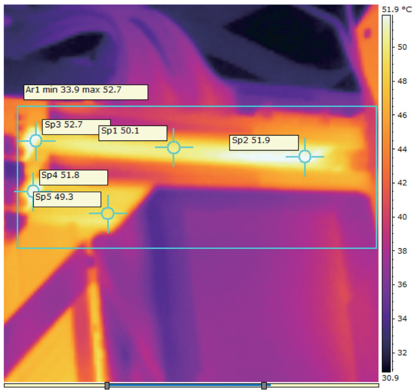Select the Sp4 spot crosshair marker
This screenshot has width=420, height=392.
point(33,191)
